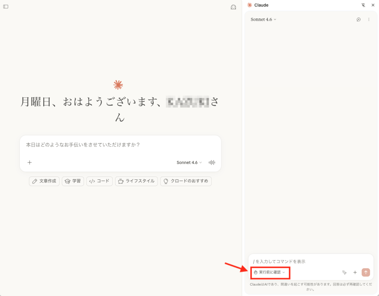Choose the コード suggestion chip

tap(99, 181)
